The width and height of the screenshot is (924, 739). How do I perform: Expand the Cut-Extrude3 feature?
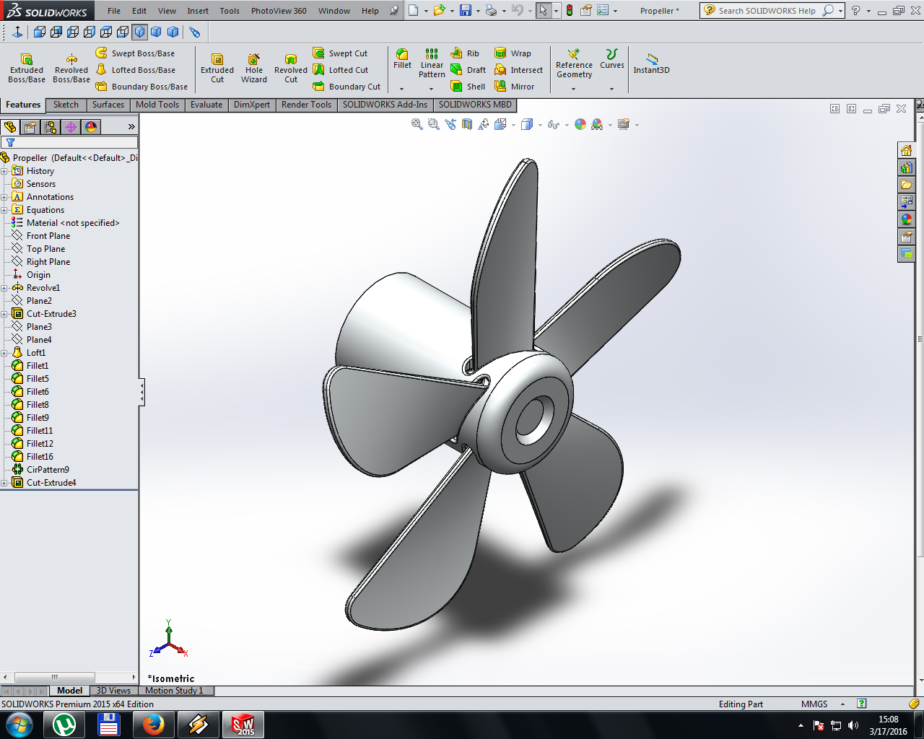(x=4, y=314)
